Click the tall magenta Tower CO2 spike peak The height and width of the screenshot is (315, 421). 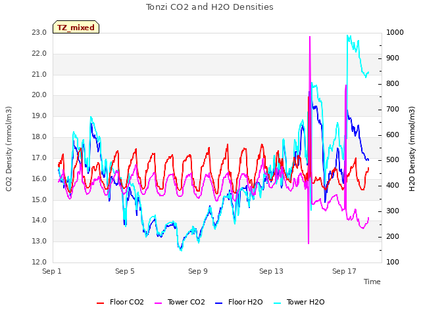pyautogui.click(x=310, y=37)
